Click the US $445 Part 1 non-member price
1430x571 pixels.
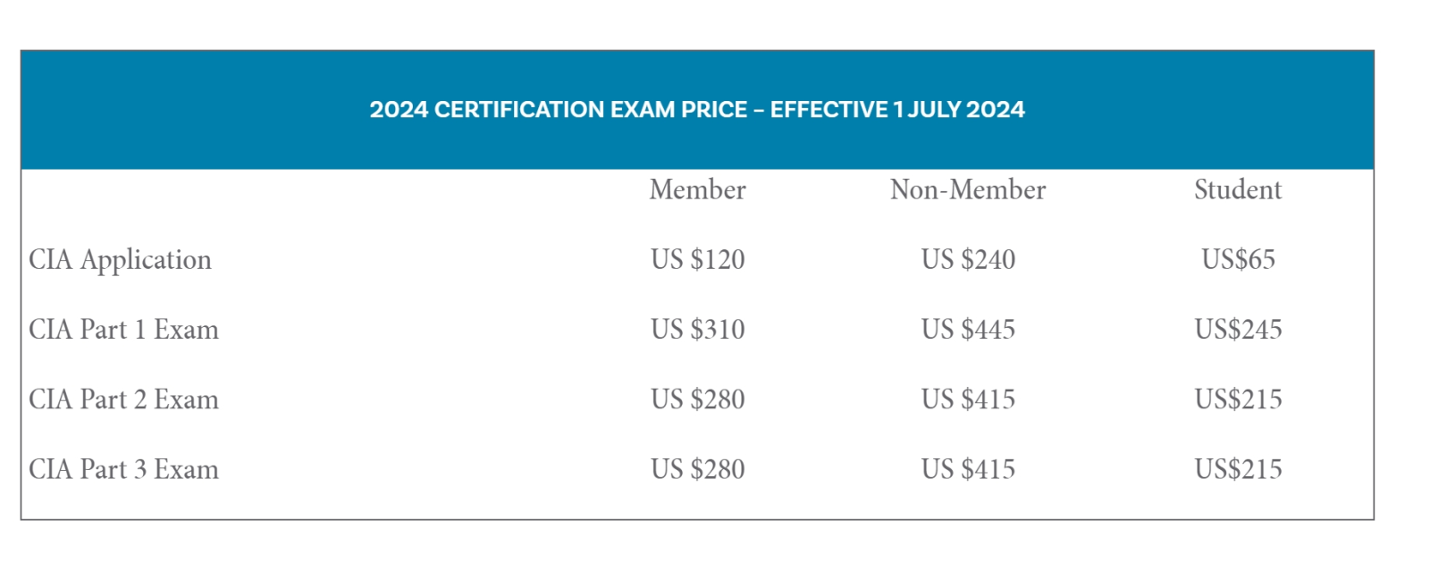(x=968, y=330)
